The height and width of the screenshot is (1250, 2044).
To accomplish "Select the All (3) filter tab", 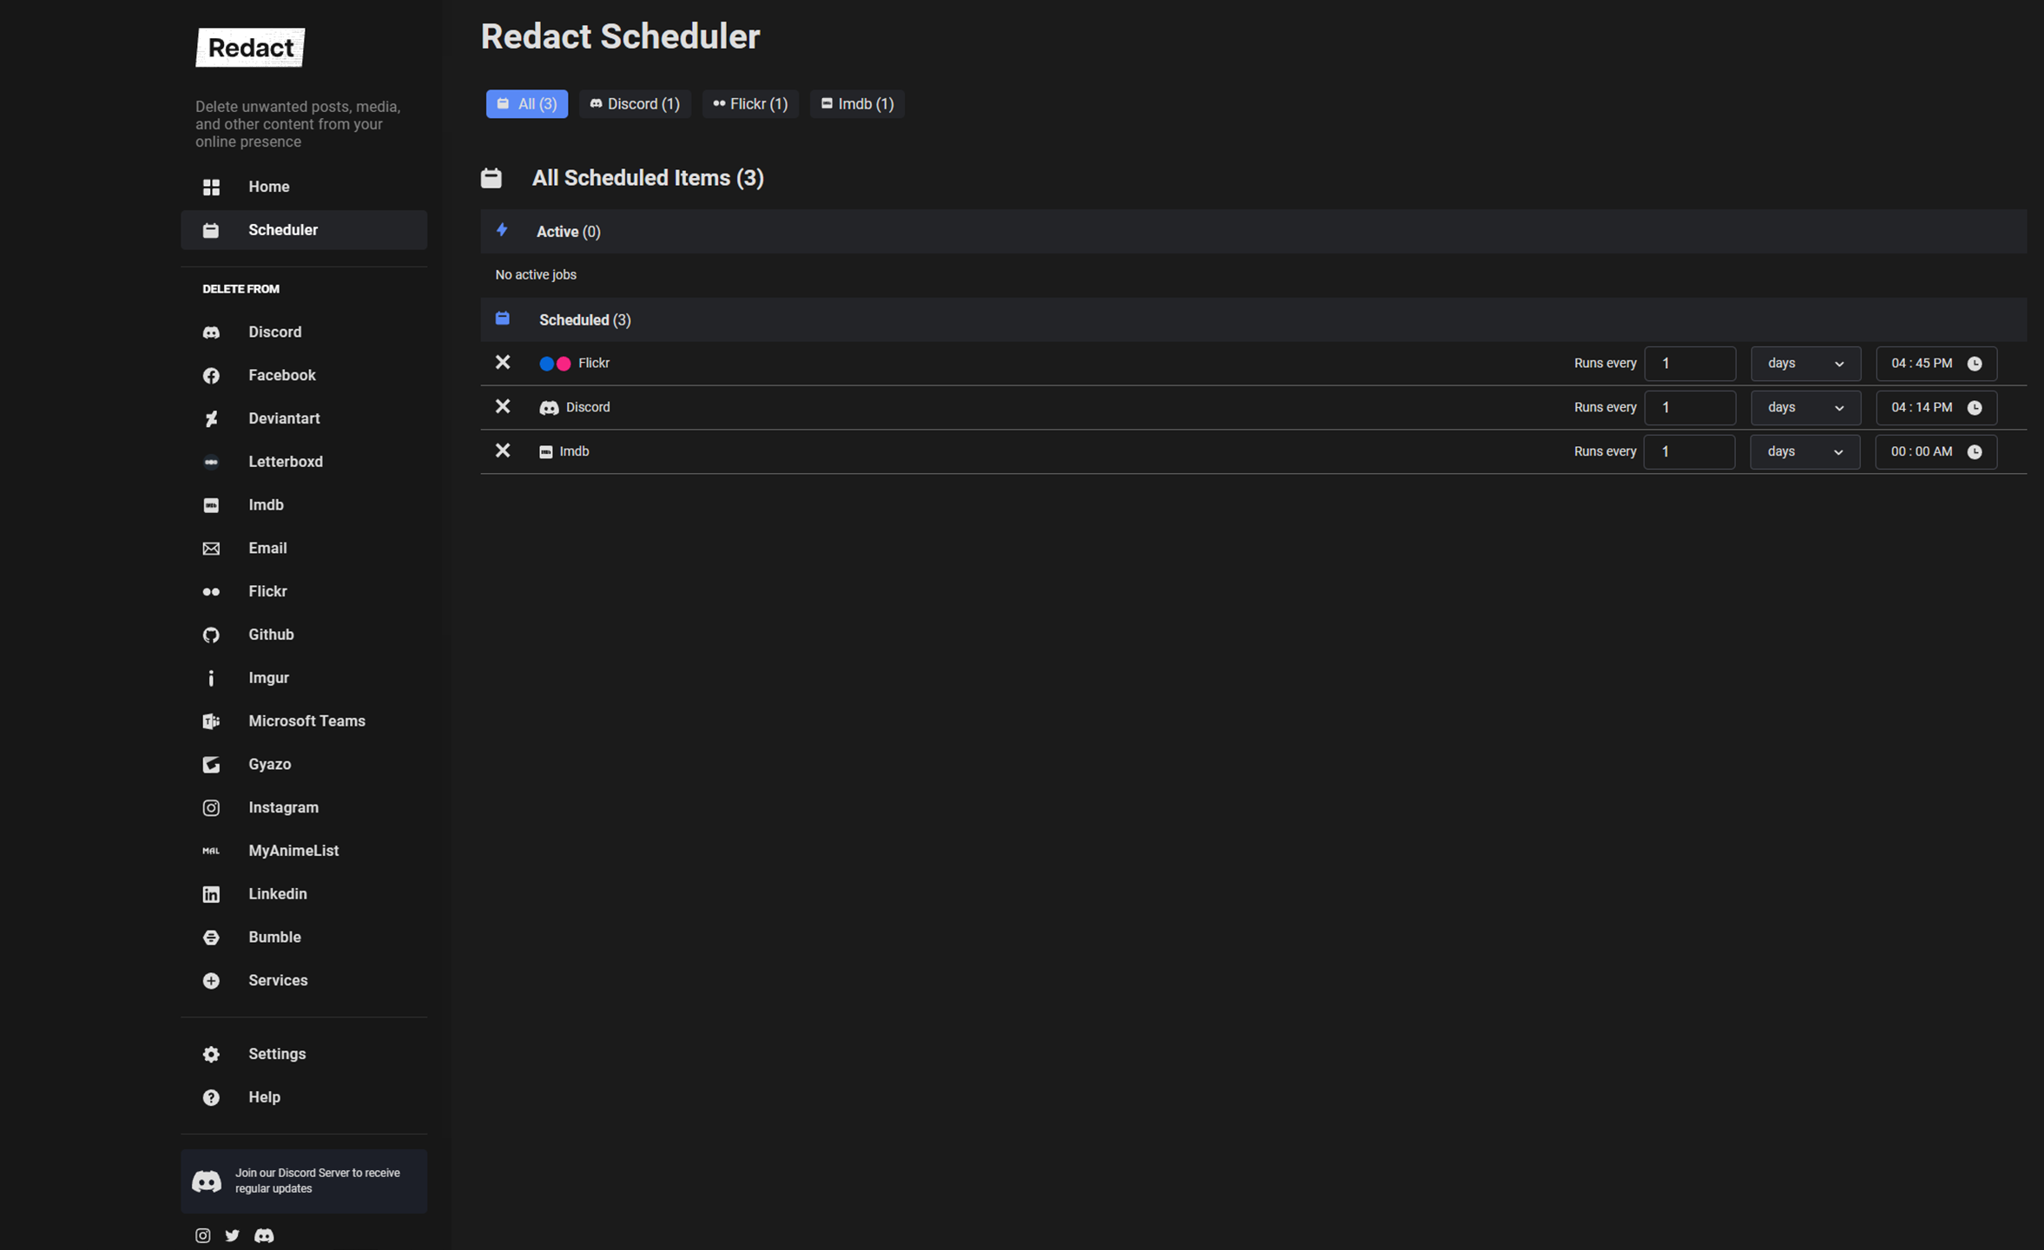I will [526, 104].
